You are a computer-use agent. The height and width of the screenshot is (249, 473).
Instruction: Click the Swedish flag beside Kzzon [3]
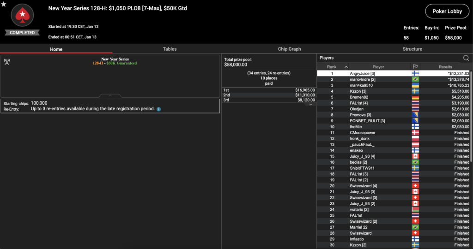[415, 91]
